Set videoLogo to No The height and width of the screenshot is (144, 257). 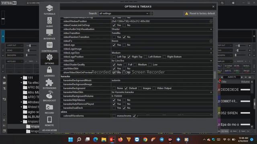[124, 45]
